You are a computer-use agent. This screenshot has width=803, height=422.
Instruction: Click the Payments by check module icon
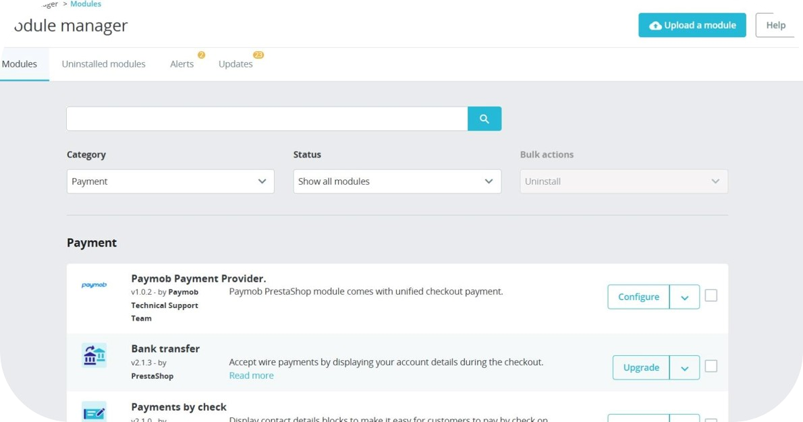[x=94, y=411]
